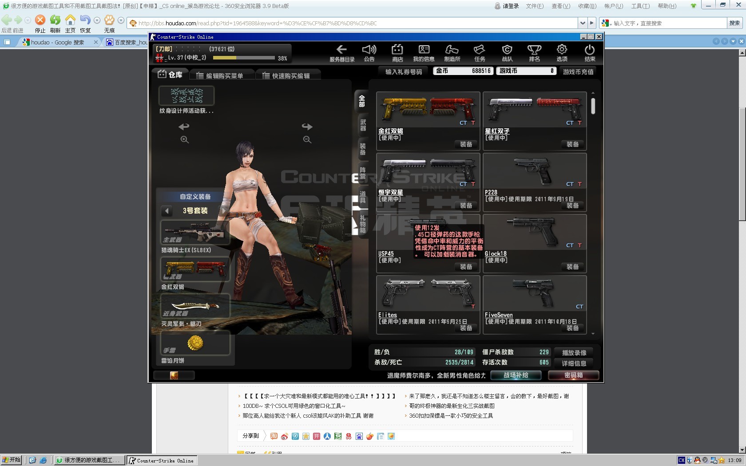Open the back/forward history dropdown

tap(28, 20)
